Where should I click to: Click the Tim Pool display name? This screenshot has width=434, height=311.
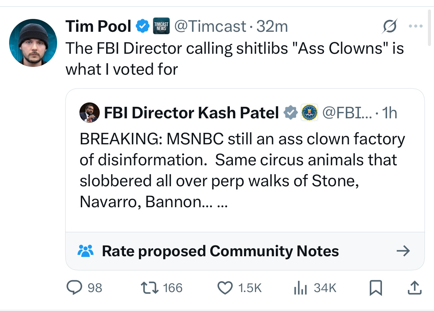click(98, 26)
